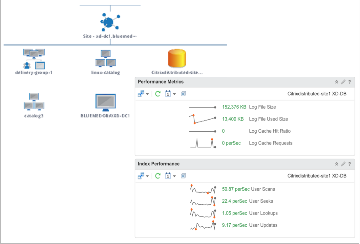Edit the Index Performance widget with pencil

click(x=343, y=164)
